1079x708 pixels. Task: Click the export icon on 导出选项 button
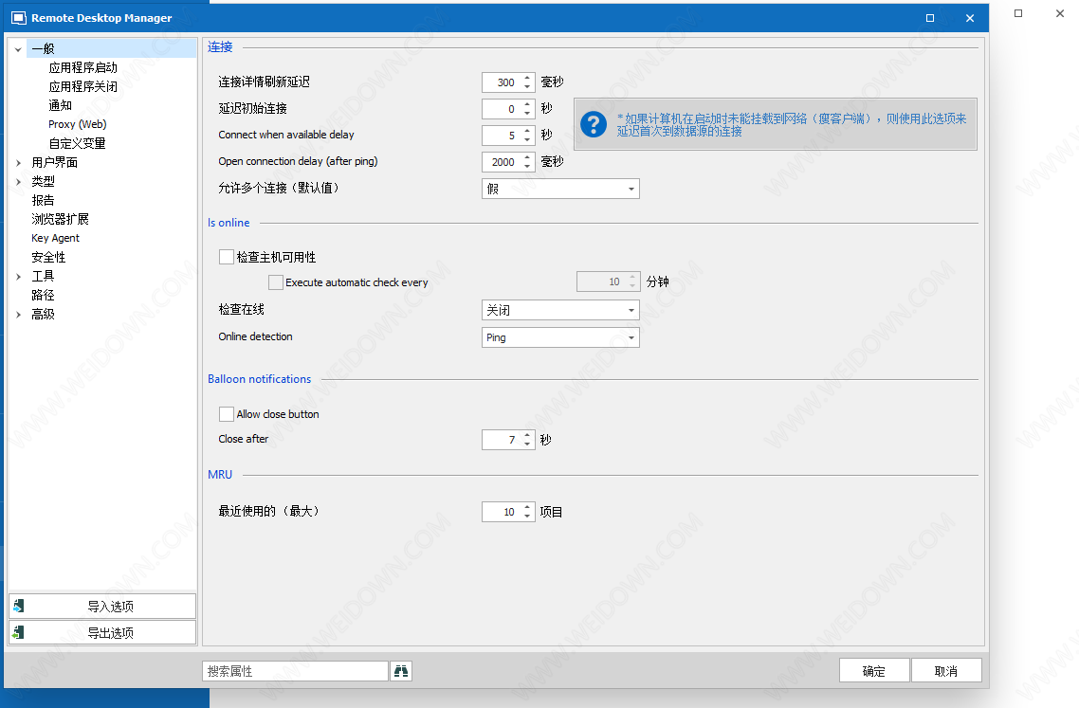(x=19, y=632)
